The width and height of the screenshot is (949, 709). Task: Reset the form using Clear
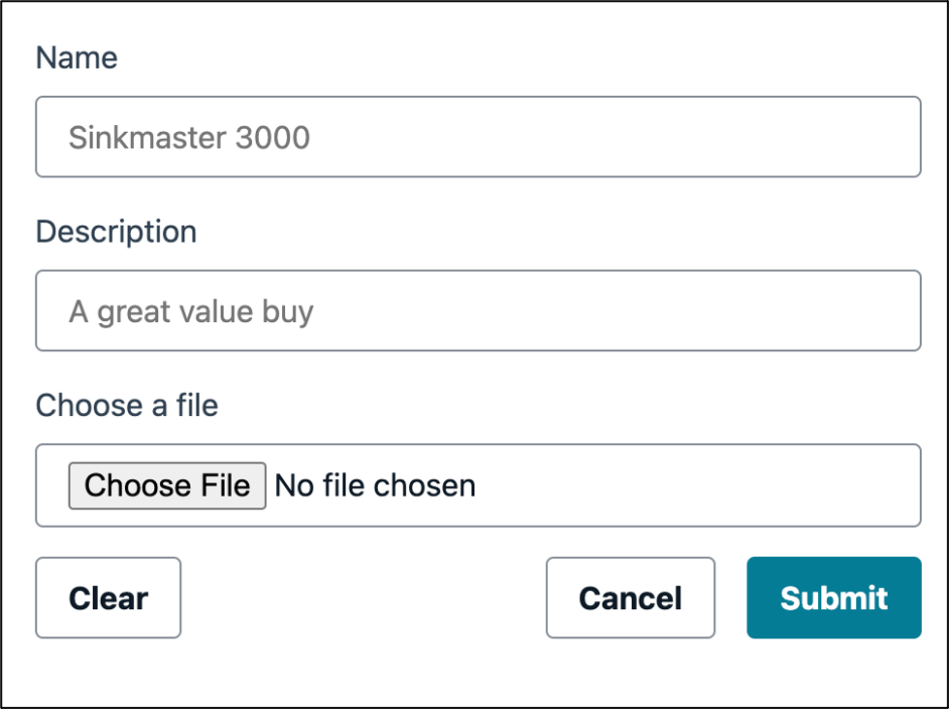[x=108, y=597]
